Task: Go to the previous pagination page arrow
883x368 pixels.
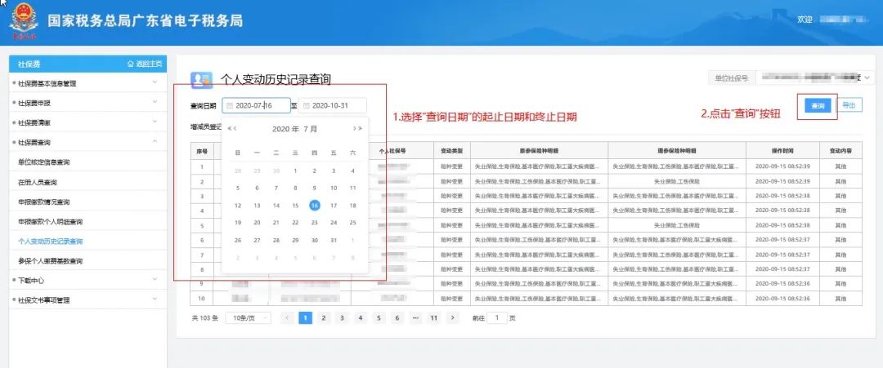Action: (287, 318)
